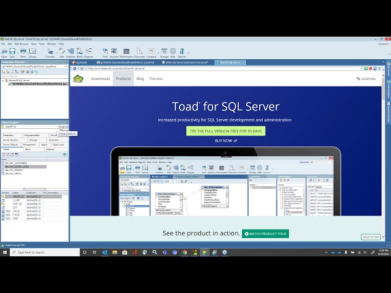Click the Watch Product Tour button
391x293 pixels.
[x=265, y=234]
